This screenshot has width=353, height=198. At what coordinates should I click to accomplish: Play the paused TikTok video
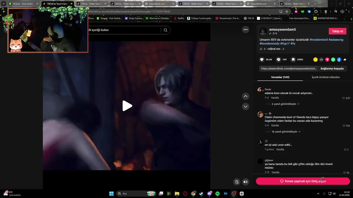click(x=127, y=106)
